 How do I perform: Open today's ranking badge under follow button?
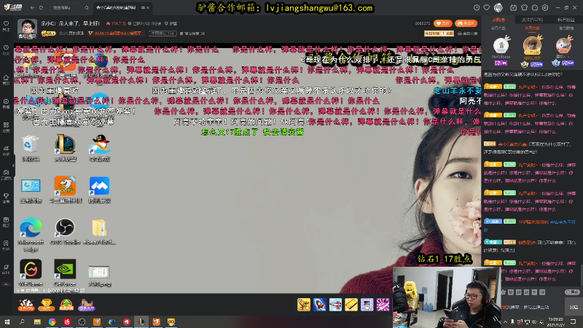tap(439, 34)
